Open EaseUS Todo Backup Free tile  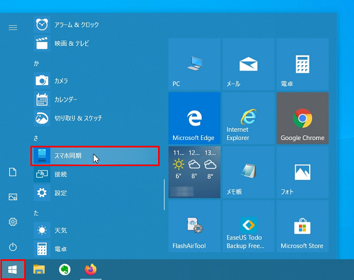coord(248,226)
